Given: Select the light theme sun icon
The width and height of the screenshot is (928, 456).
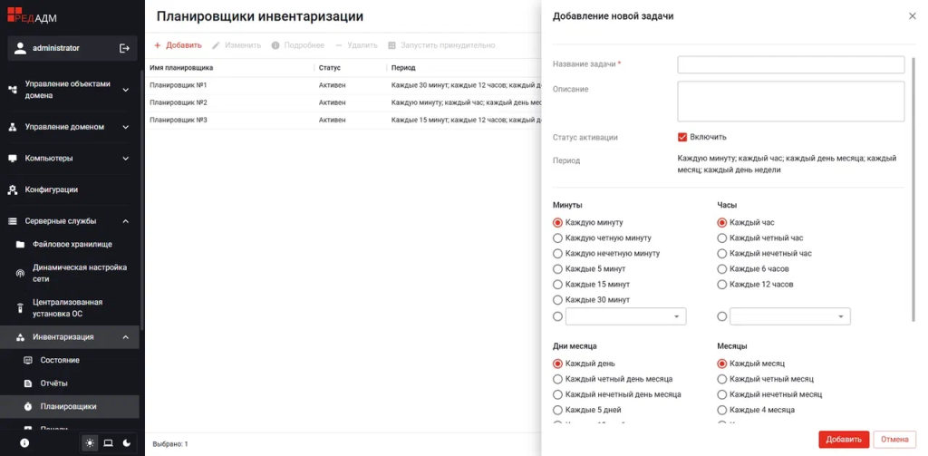Looking at the screenshot, I should [90, 442].
